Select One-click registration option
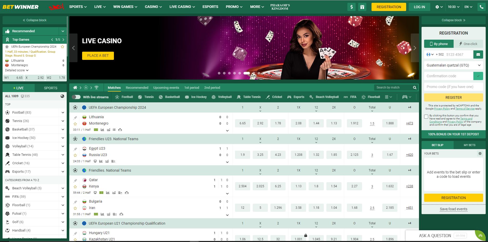The image size is (488, 242). 468,44
